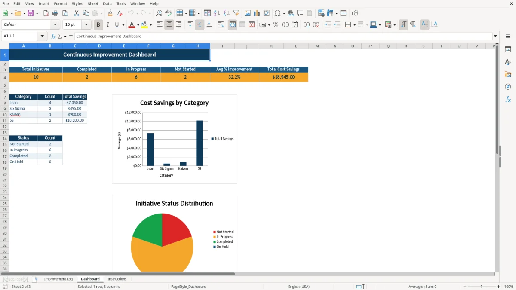
Task: Open the Calibri font name dropdown
Action: (x=55, y=25)
